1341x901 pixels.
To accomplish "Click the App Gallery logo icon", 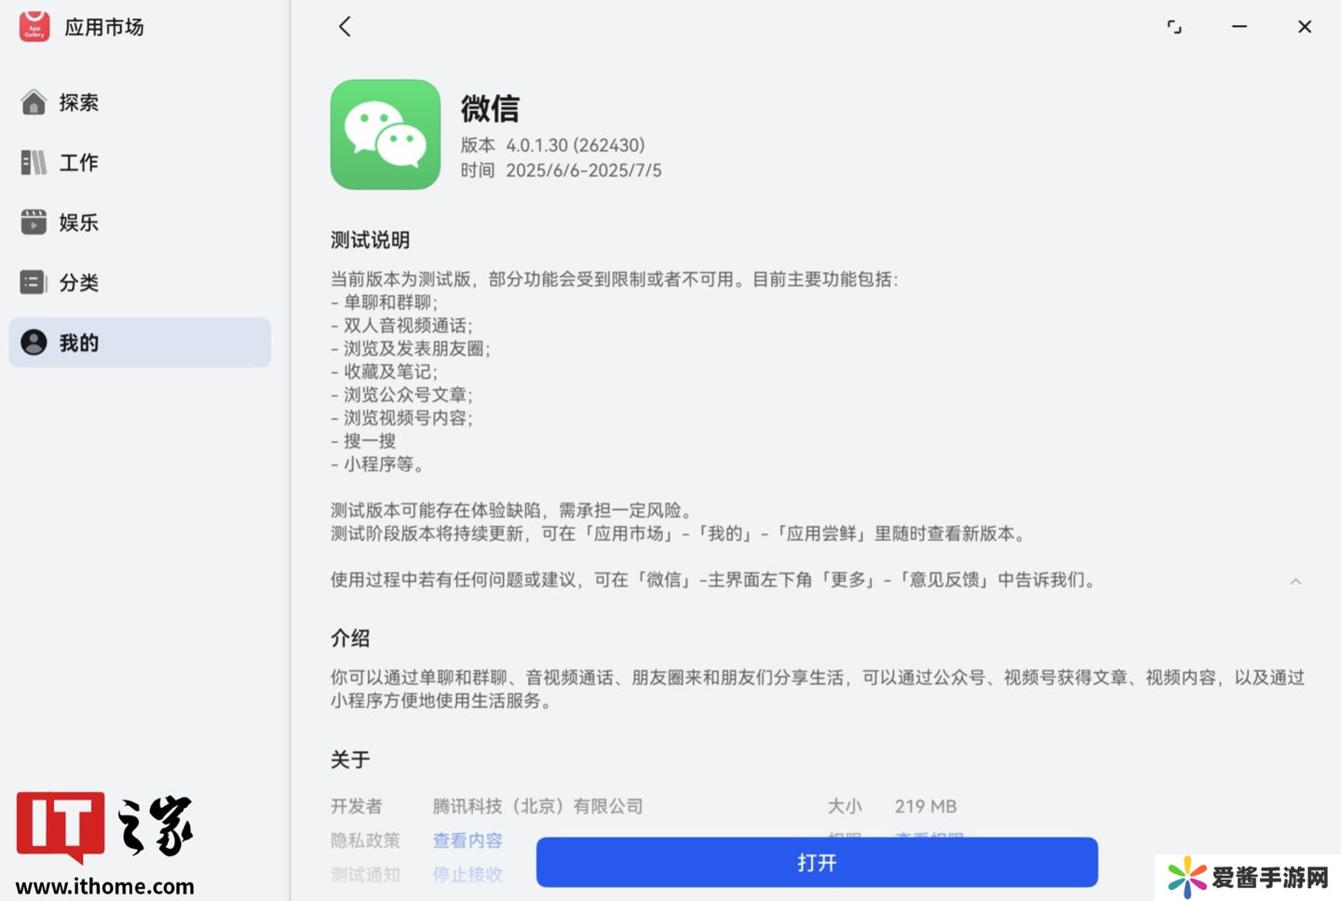I will coord(34,26).
